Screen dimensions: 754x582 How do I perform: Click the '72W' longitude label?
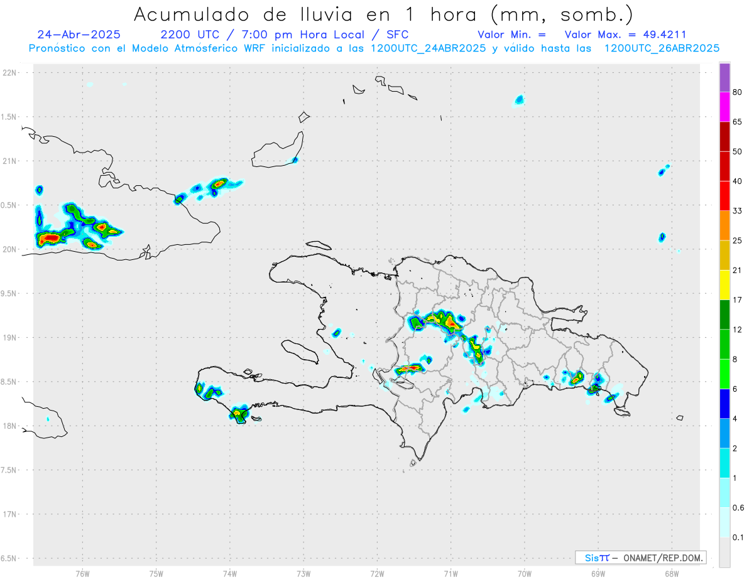[377, 574]
